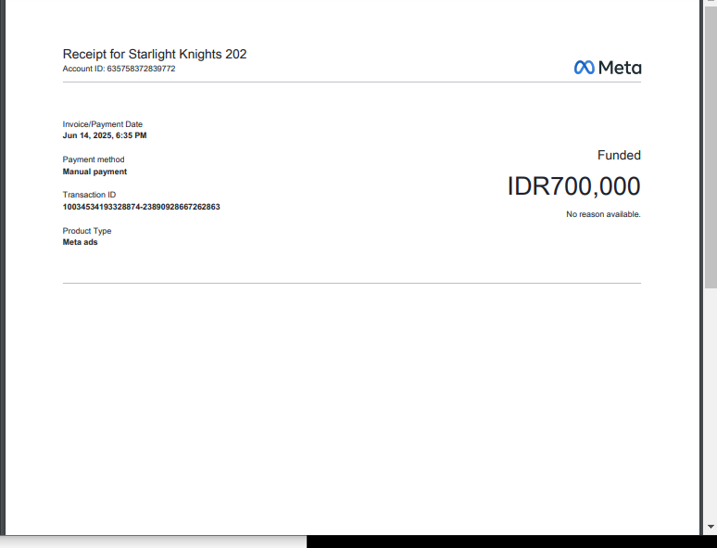Click the 'Payment method' label
Viewport: 717px width, 548px height.
pyautogui.click(x=94, y=159)
